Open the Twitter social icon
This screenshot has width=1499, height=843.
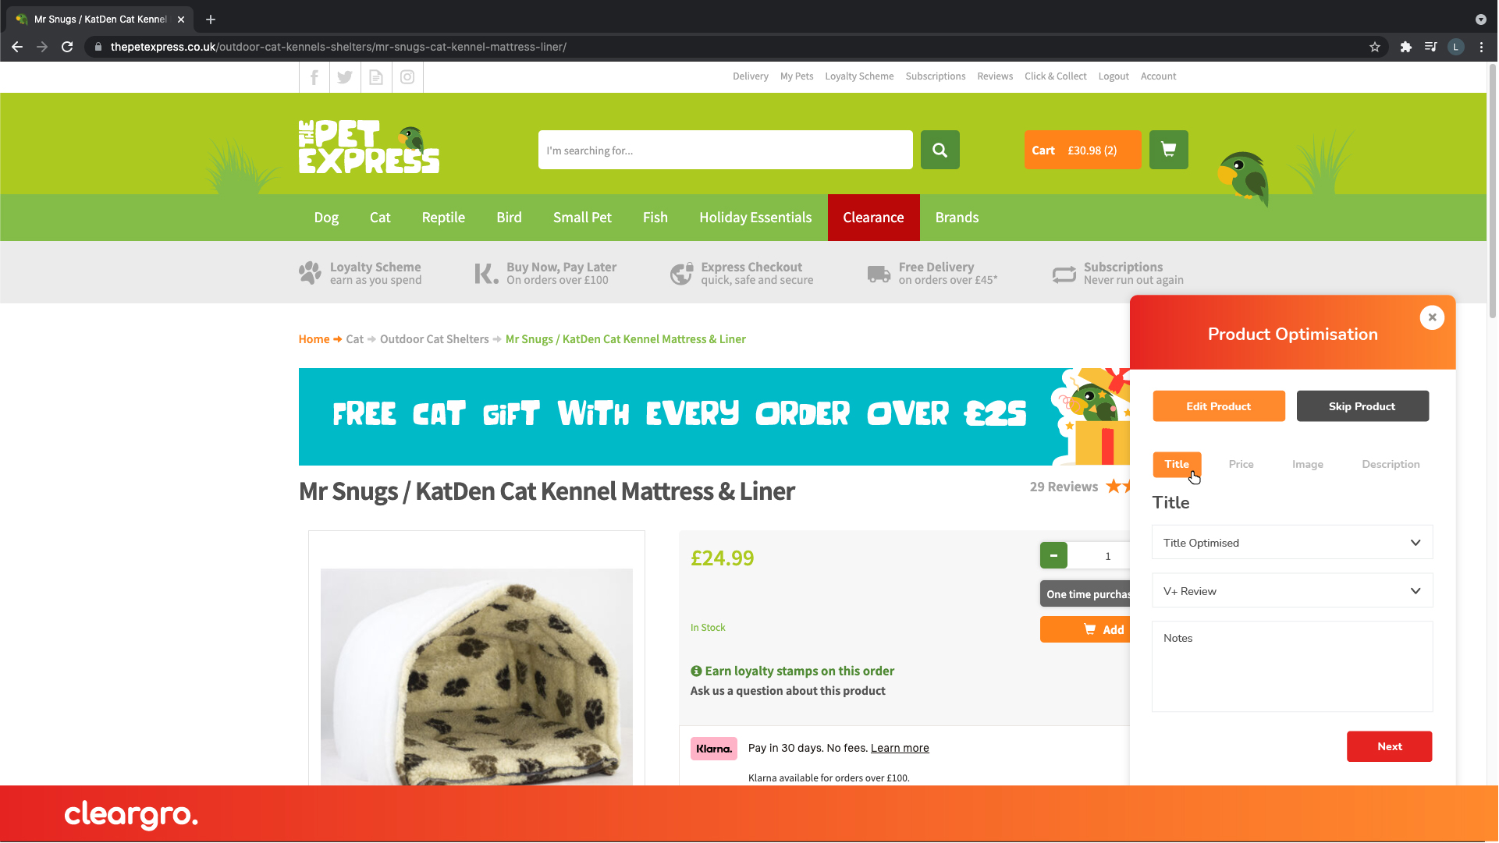(x=345, y=77)
